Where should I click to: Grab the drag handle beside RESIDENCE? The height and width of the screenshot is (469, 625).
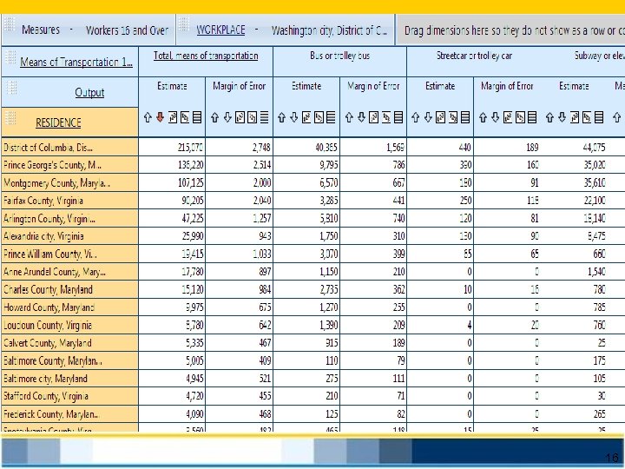point(10,117)
